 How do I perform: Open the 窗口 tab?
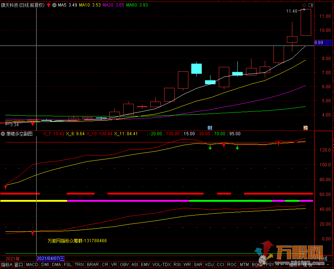click(x=18, y=265)
